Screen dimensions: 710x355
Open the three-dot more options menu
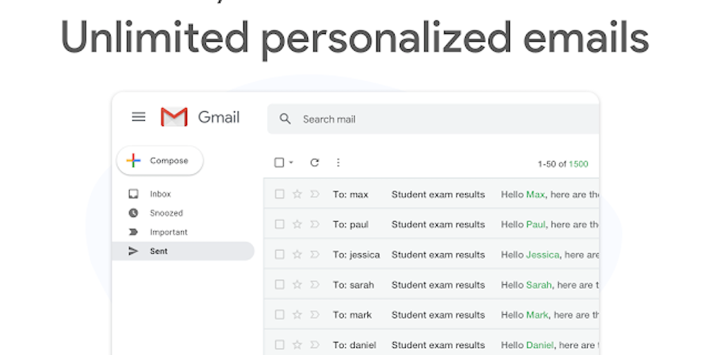338,163
